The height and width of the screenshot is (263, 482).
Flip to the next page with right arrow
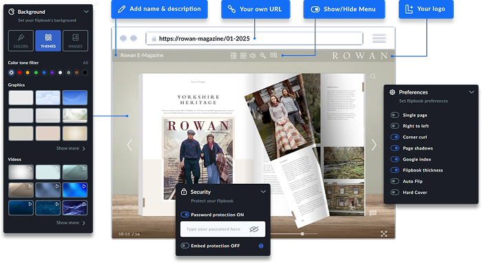(x=373, y=145)
